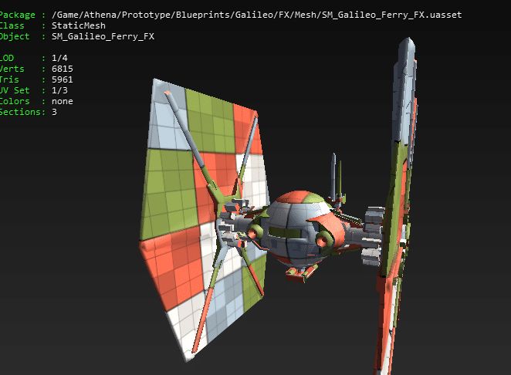
Task: Click the UV Set value '1/3'
Action: click(59, 90)
